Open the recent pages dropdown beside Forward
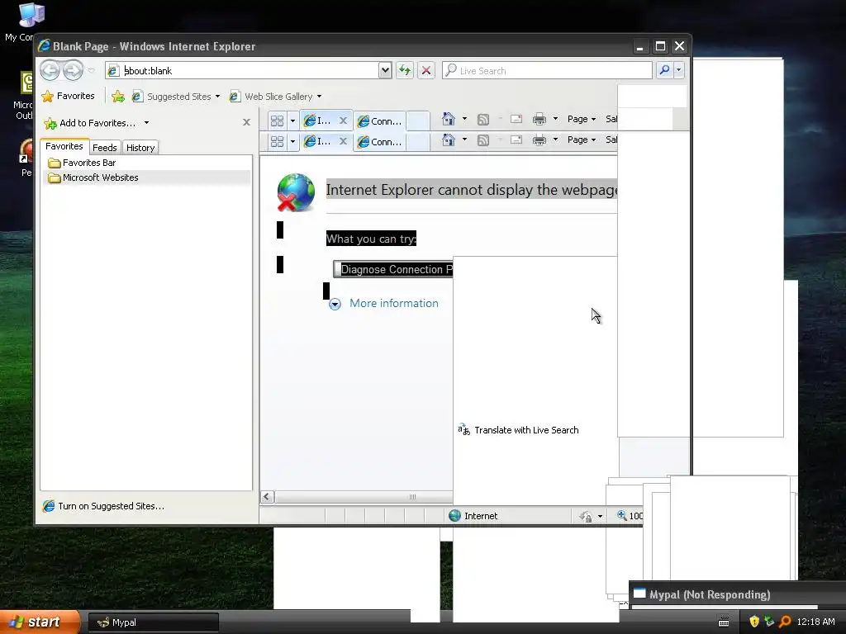 coord(91,71)
